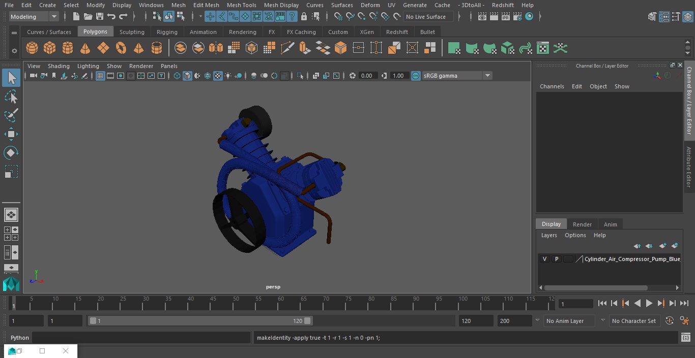The height and width of the screenshot is (358, 695).
Task: Create new layer icon in Layer Editor
Action: 662,246
